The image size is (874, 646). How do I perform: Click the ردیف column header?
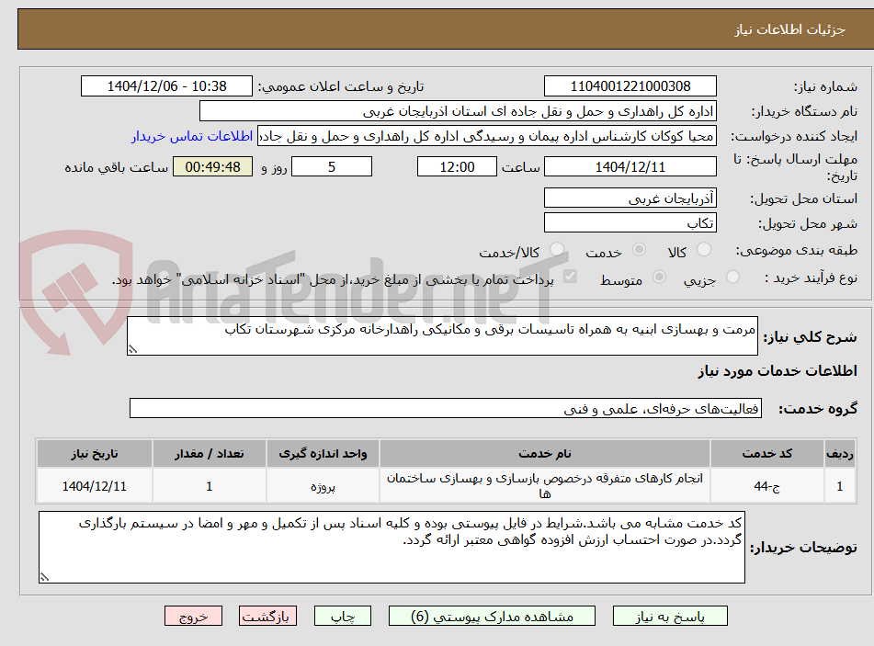pyautogui.click(x=840, y=454)
